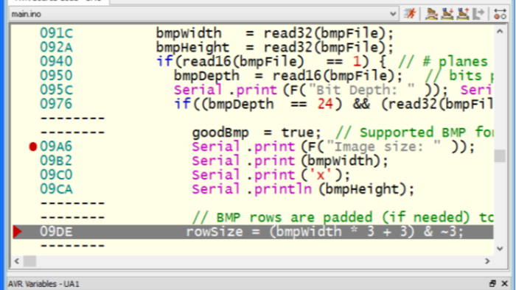The image size is (516, 290).
Task: Close the AVR Variables - UA1 panel
Action: click(x=504, y=283)
